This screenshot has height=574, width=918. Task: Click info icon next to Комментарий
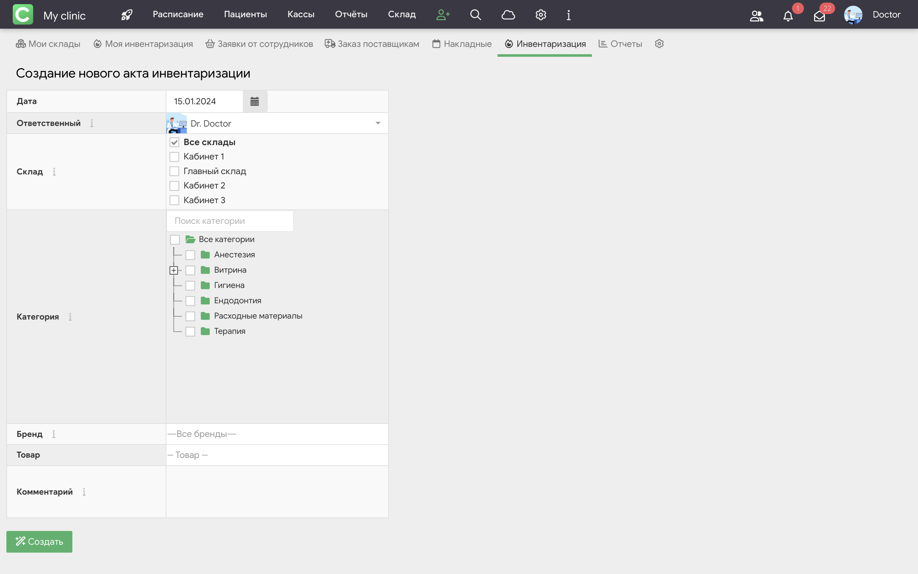pos(84,492)
